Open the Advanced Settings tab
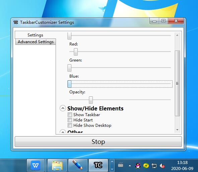Screen dimensions: 198x172 [x=36, y=42]
